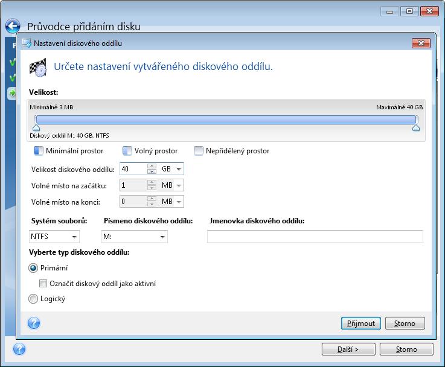445x367 pixels.
Task: Click Storno in partition settings dialog
Action: coord(405,324)
